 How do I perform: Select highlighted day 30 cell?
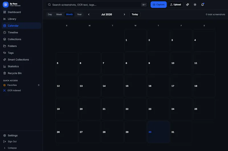(x=158, y=132)
